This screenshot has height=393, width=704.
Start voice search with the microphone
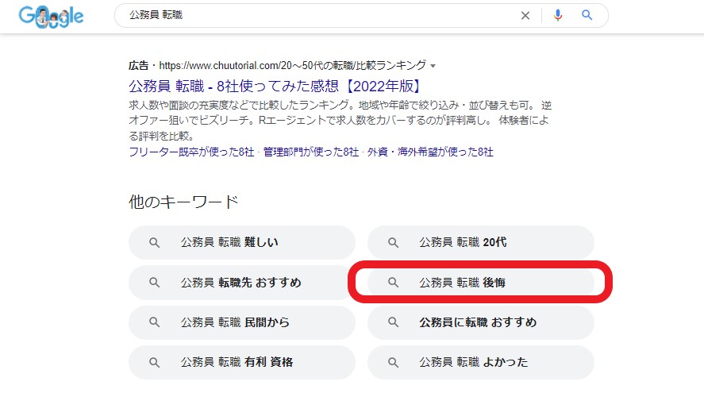[x=558, y=15]
